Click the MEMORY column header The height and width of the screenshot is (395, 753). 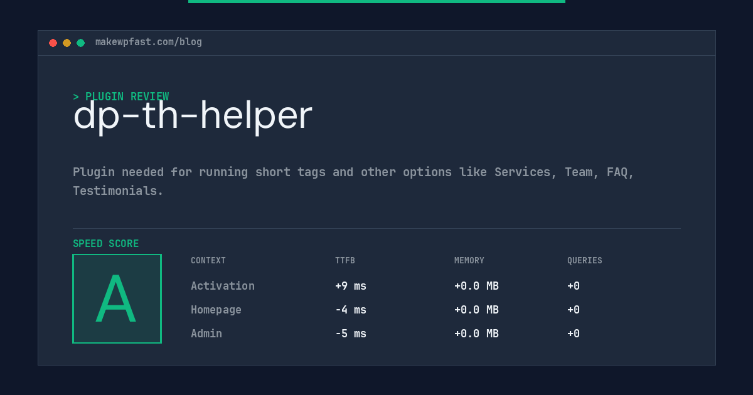(469, 261)
